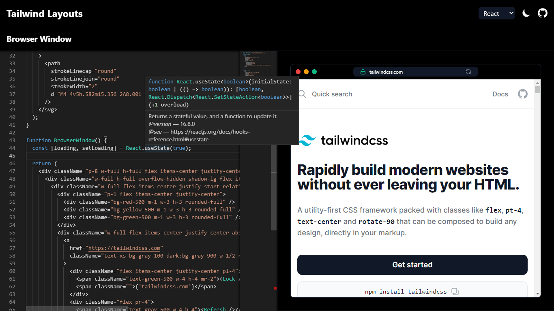Click the (+1 overload) text in the tooltip
Screen dimensions: 554x311
pos(169,104)
